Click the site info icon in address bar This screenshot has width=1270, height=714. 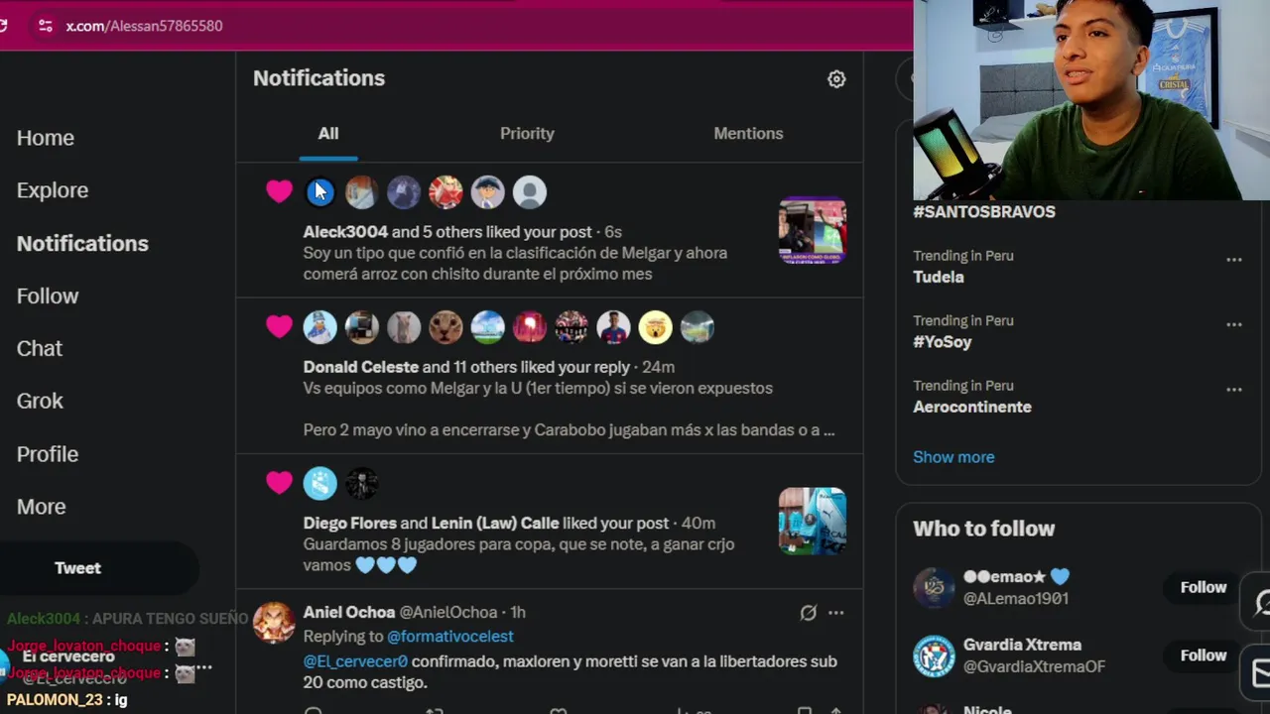(x=45, y=26)
